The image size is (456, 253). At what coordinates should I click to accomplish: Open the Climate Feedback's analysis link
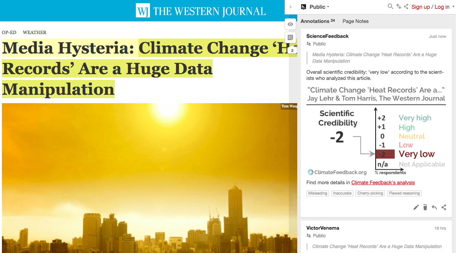(383, 182)
